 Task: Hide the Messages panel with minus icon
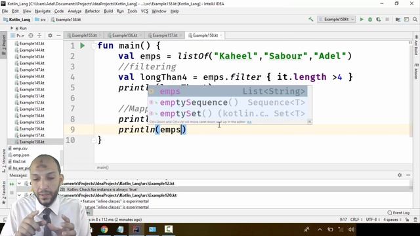408,175
